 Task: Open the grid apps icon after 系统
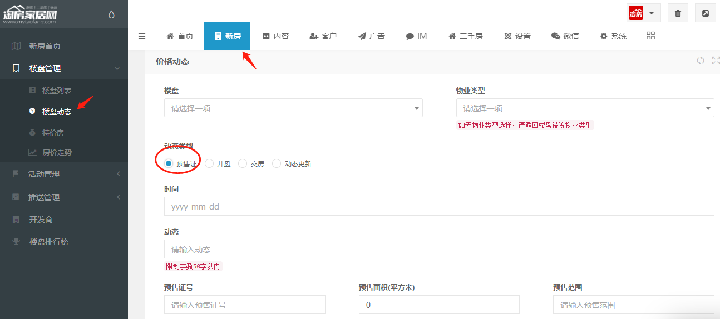point(650,36)
